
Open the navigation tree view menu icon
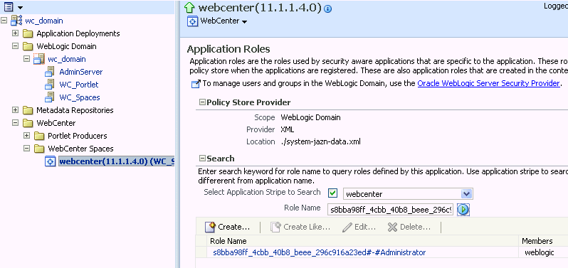(9, 6)
